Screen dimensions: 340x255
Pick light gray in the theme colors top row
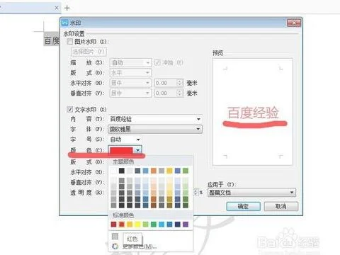tap(130, 171)
